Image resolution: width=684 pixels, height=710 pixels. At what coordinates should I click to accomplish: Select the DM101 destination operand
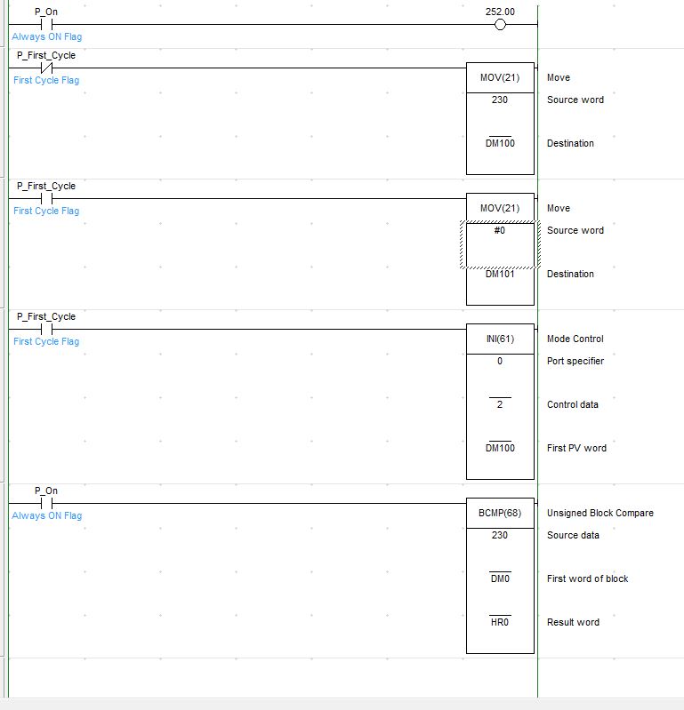point(500,274)
